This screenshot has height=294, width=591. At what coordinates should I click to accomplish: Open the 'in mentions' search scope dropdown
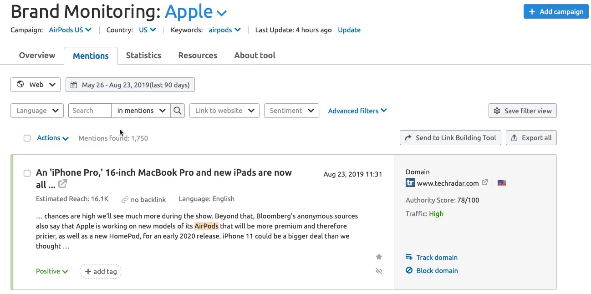(141, 111)
